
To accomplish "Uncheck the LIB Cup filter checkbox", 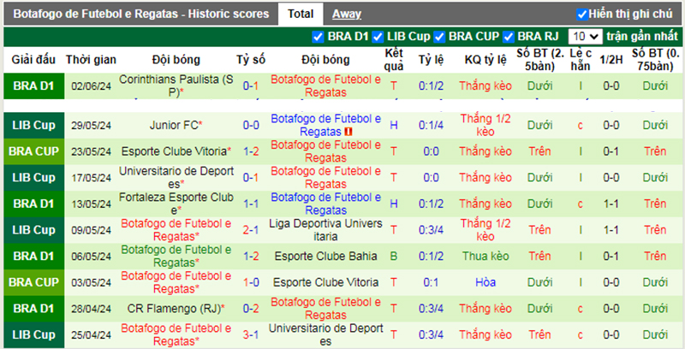I will pos(378,37).
